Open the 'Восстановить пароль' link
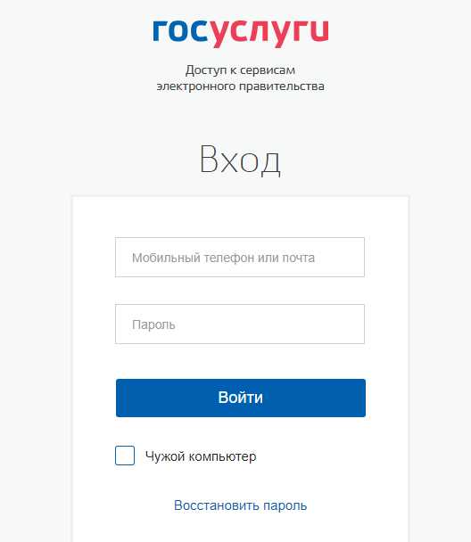The image size is (471, 542). tap(240, 505)
